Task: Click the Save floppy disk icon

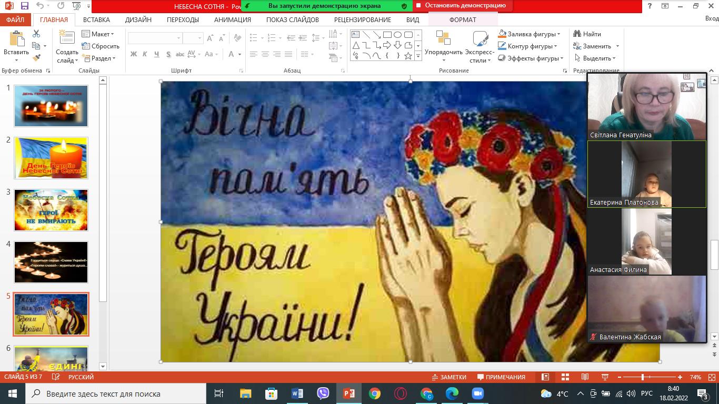Action: 24,6
